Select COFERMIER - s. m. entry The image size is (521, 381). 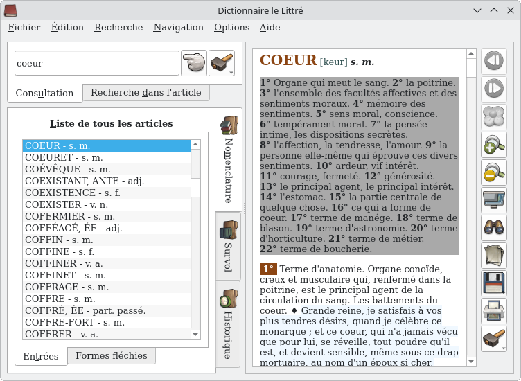(107, 217)
